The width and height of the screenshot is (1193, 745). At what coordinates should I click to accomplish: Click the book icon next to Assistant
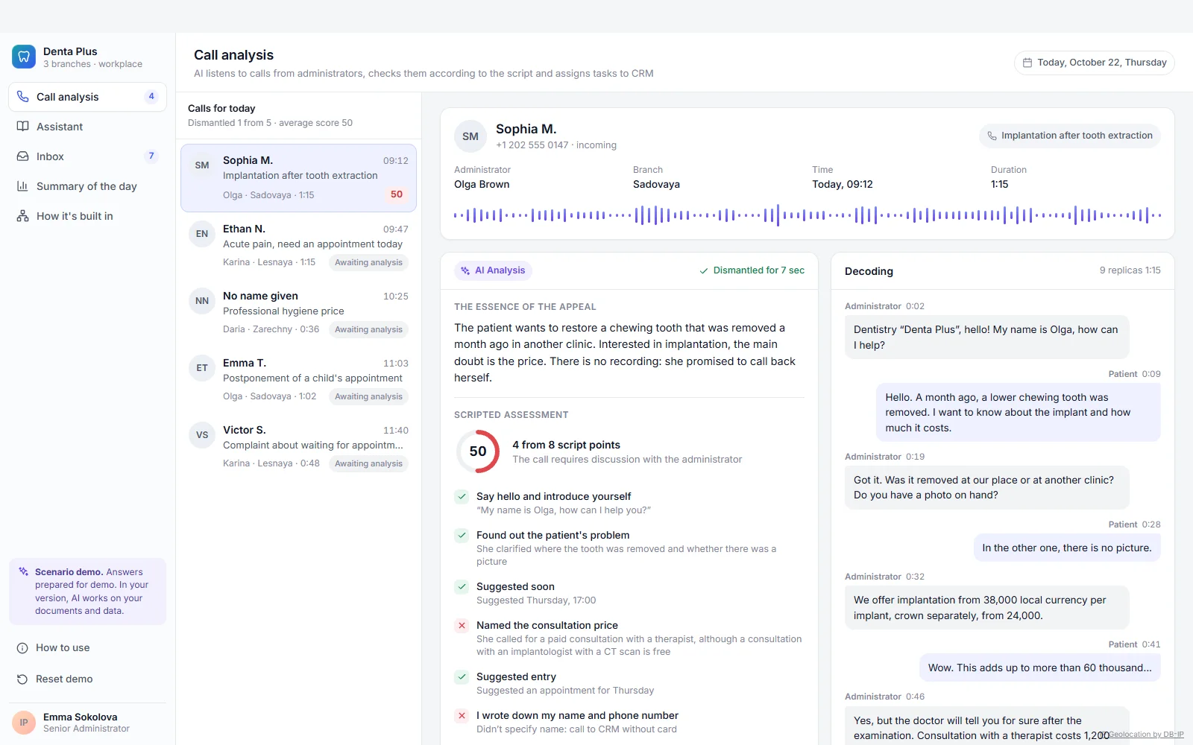23,127
